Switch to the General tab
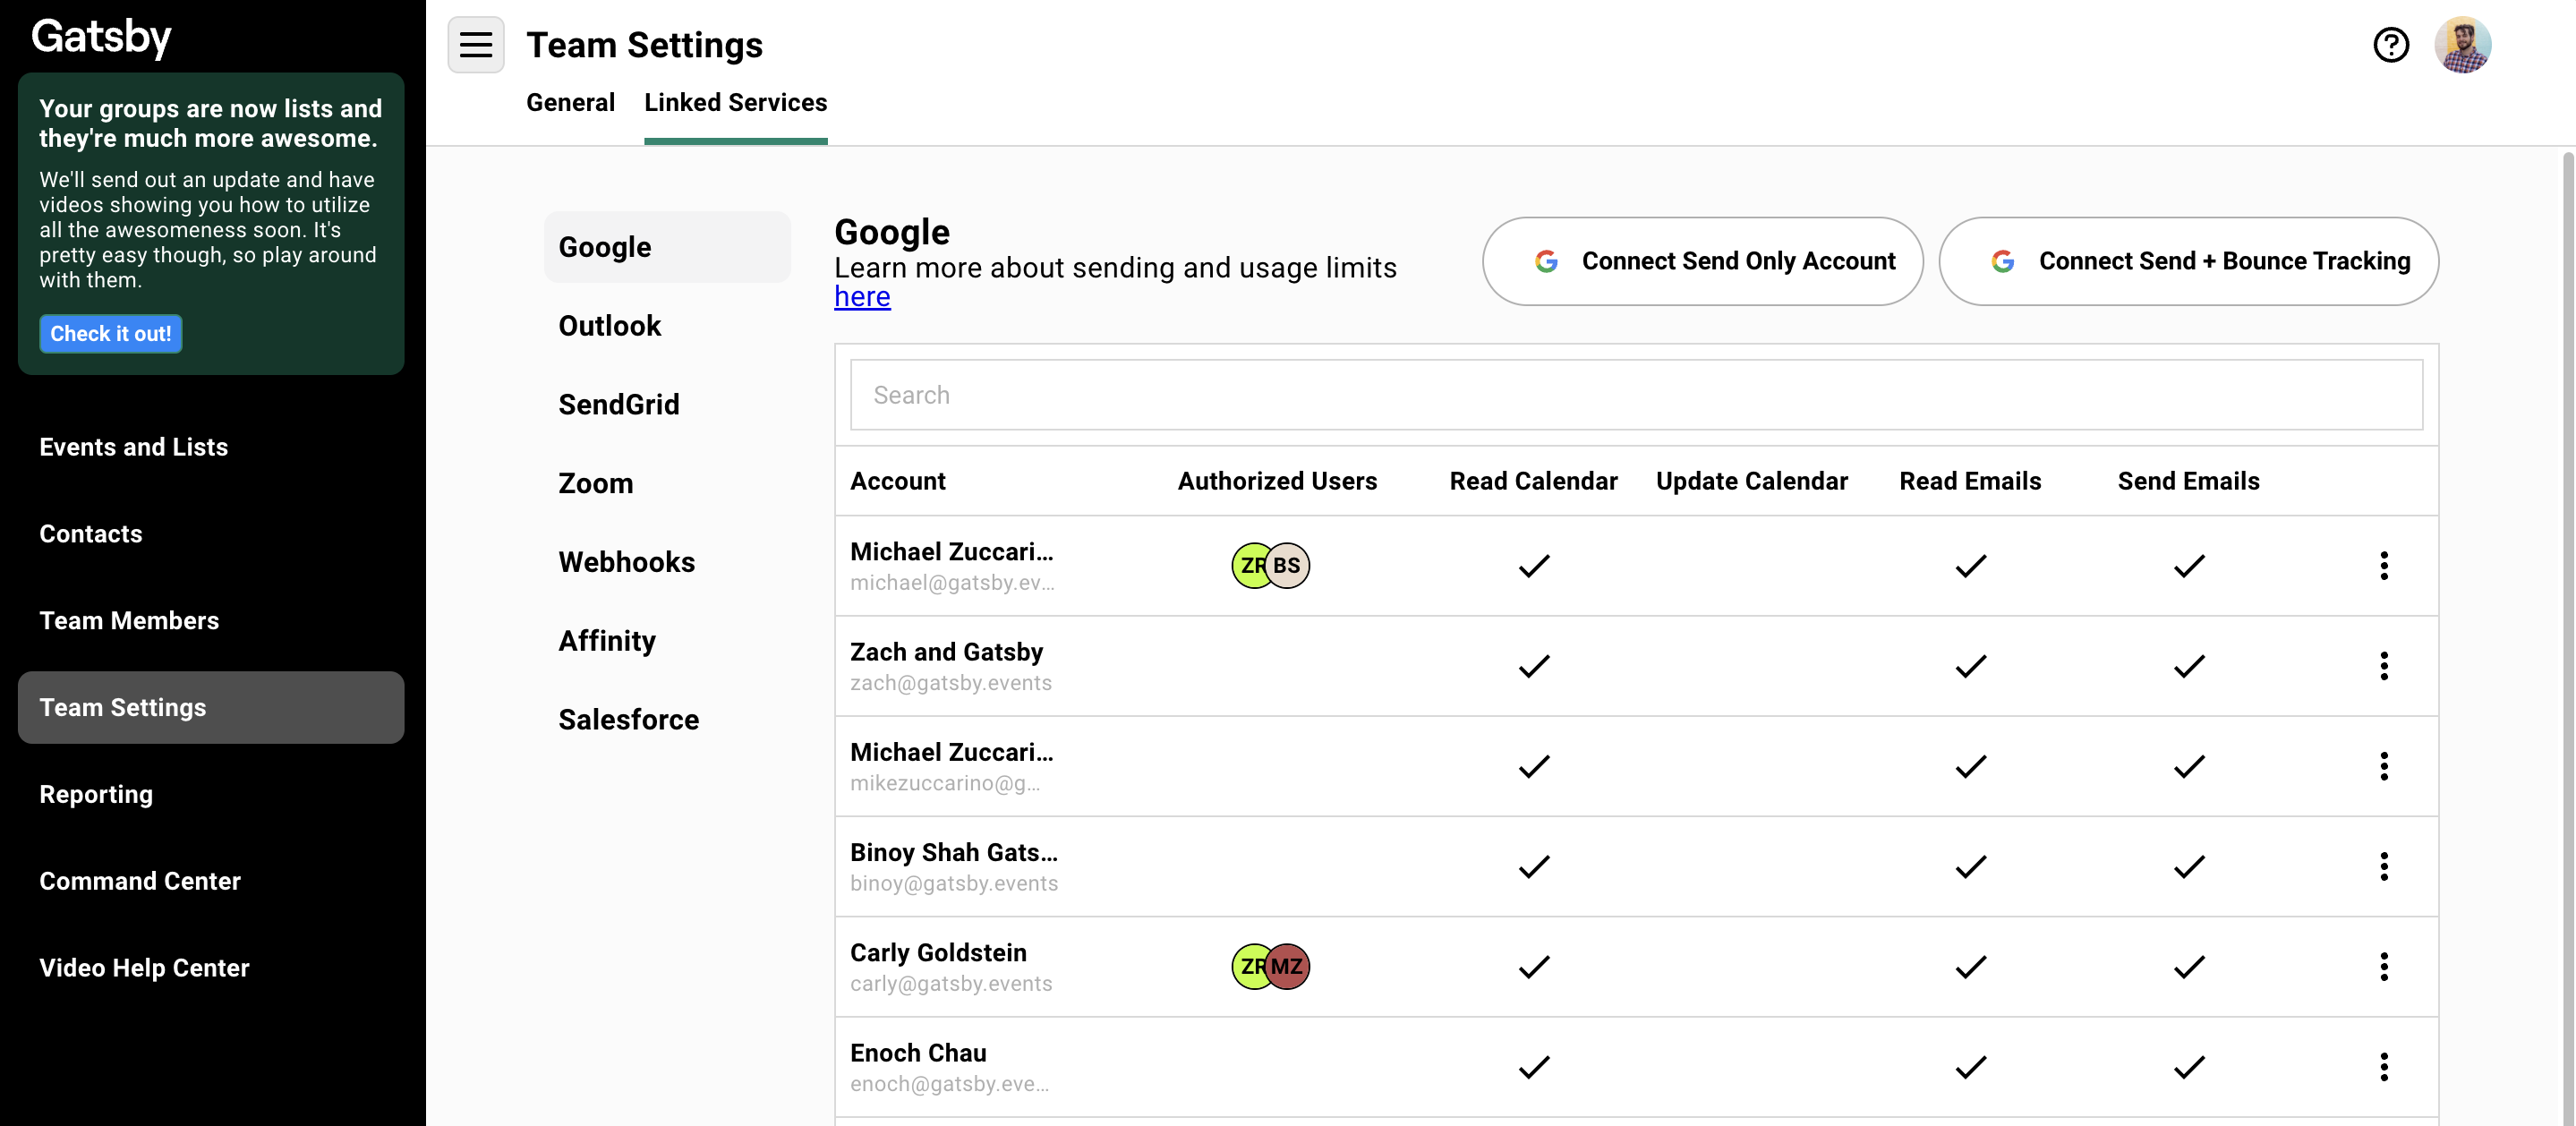 (x=570, y=102)
